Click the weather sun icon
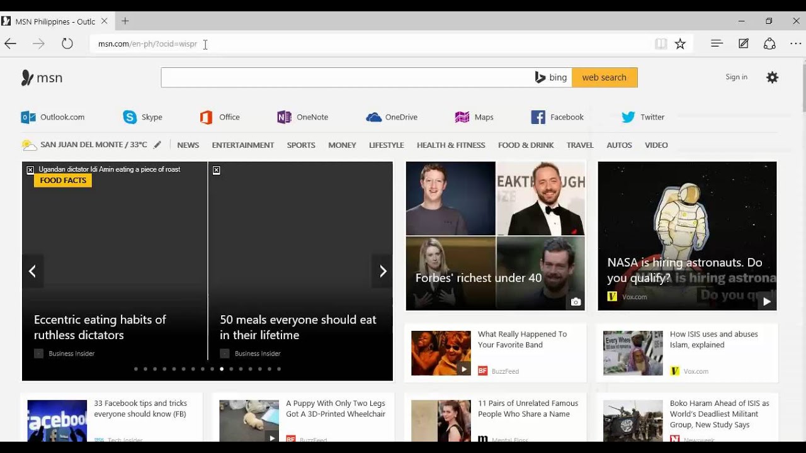This screenshot has width=806, height=453. (x=29, y=145)
